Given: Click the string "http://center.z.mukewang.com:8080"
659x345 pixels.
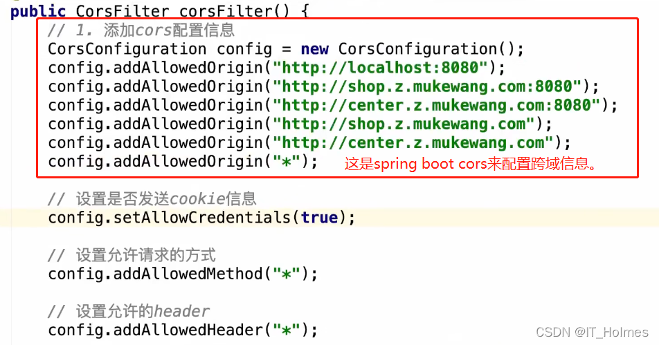Looking at the screenshot, I should [x=436, y=105].
